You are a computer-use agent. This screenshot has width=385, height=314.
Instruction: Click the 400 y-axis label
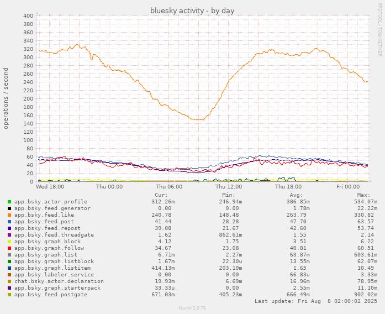click(x=28, y=16)
